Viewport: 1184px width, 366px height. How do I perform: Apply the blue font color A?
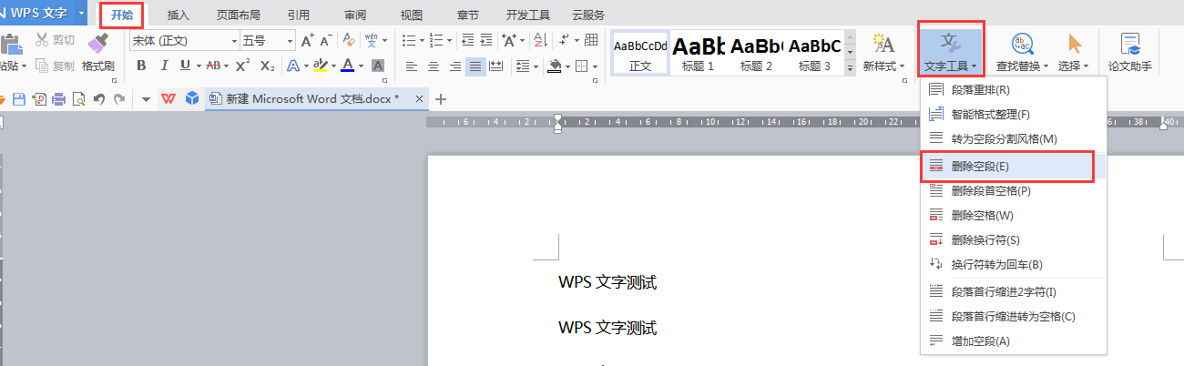pos(347,66)
